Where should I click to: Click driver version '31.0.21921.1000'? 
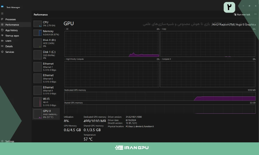tap(134, 117)
